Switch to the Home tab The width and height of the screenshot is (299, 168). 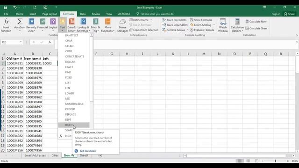(x=20, y=14)
